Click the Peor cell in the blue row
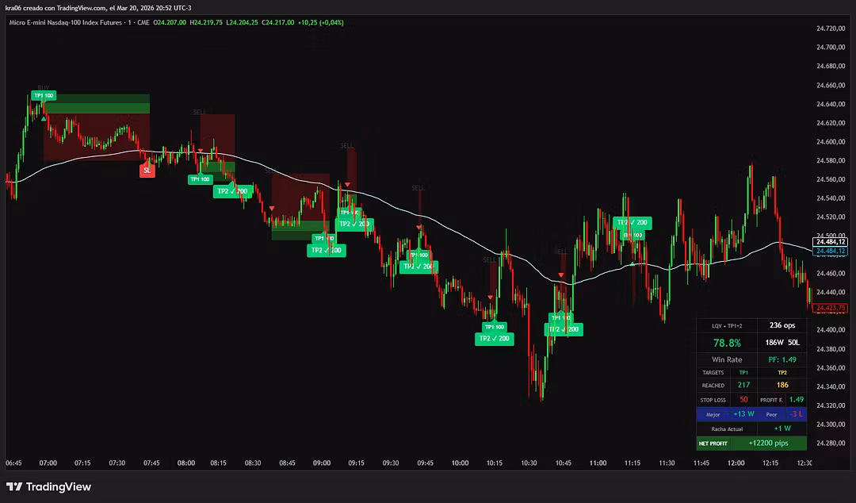The image size is (856, 503). coord(771,414)
